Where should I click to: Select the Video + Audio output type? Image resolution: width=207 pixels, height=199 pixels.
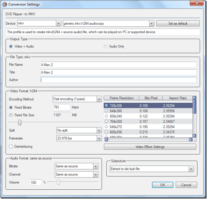(11, 46)
